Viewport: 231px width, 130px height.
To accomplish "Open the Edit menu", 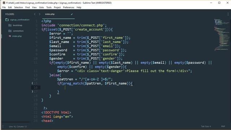I will pyautogui.click(x=10, y=7).
